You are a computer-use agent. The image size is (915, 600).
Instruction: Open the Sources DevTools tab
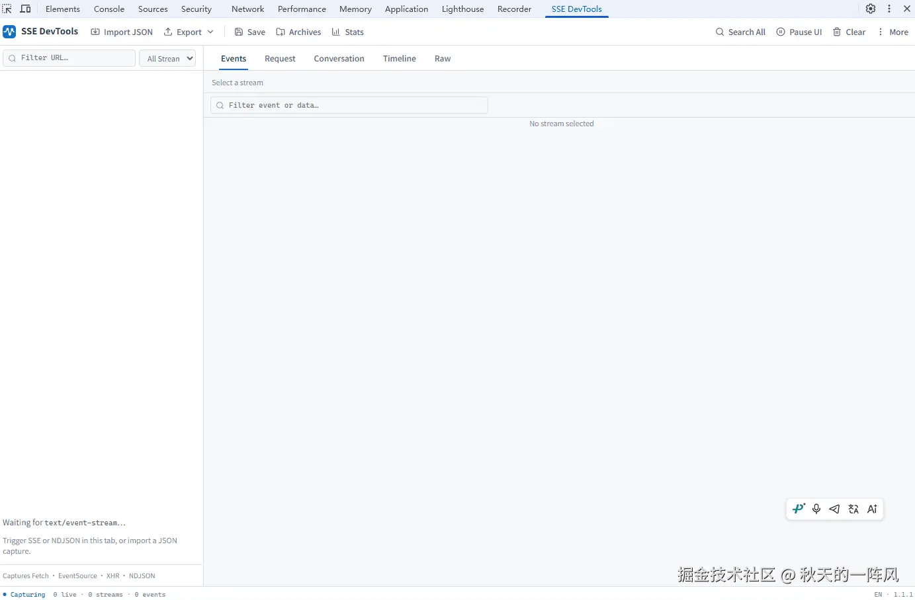[x=153, y=9]
